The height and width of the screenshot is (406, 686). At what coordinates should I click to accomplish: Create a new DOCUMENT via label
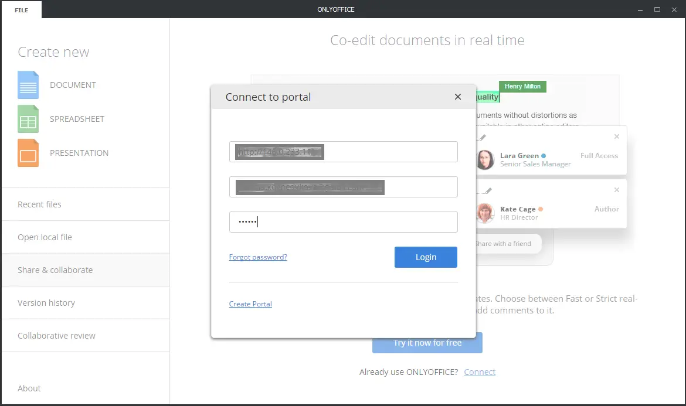73,85
